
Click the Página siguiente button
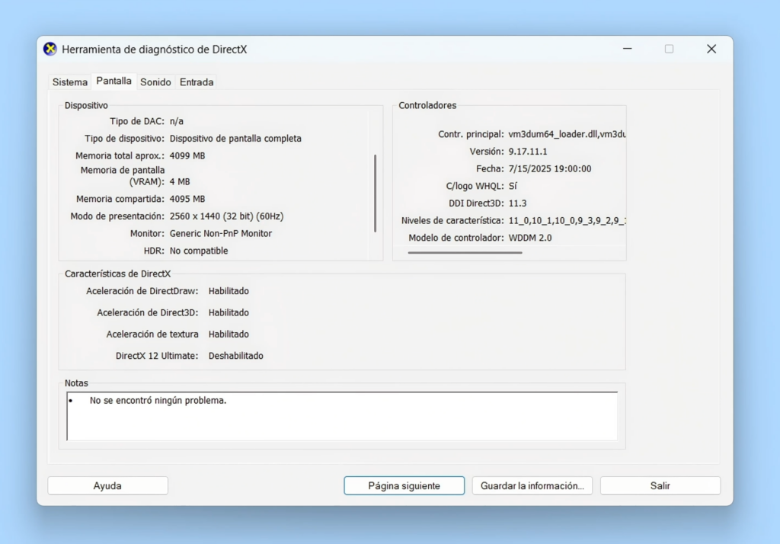(404, 485)
